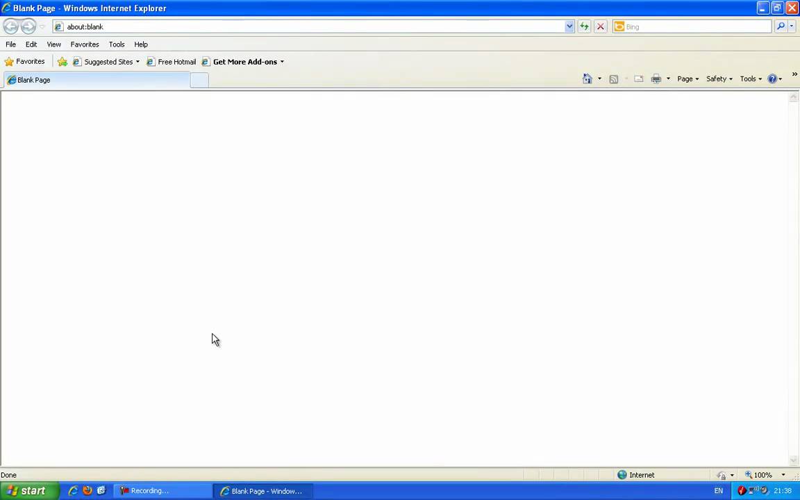
Task: Click the Forward navigation arrow
Action: 28,26
